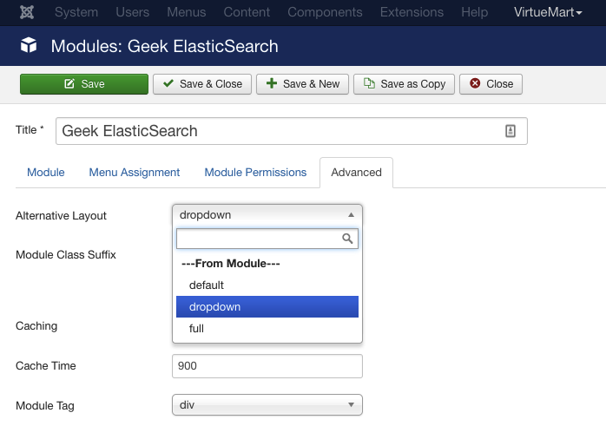Screen dimensions: 606x426
Task: Click the Joomla logo icon
Action: [x=27, y=12]
